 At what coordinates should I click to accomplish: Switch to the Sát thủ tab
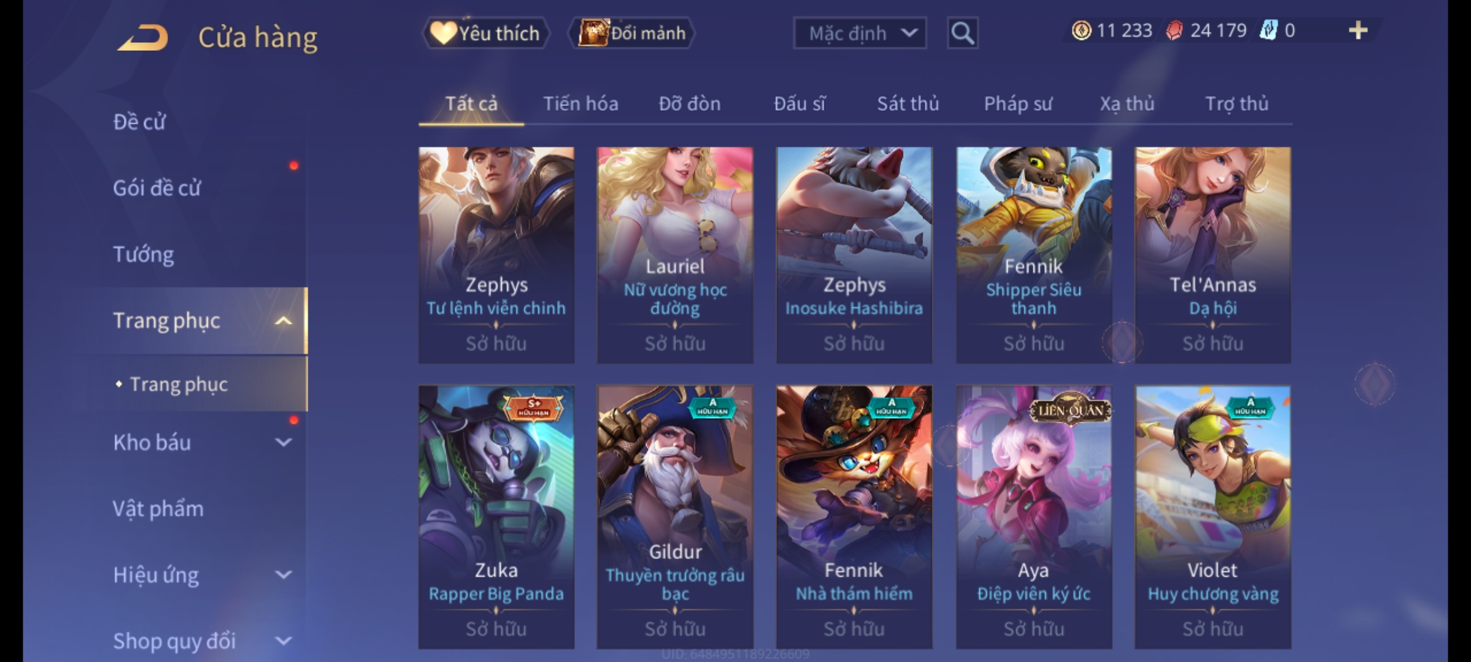(908, 104)
